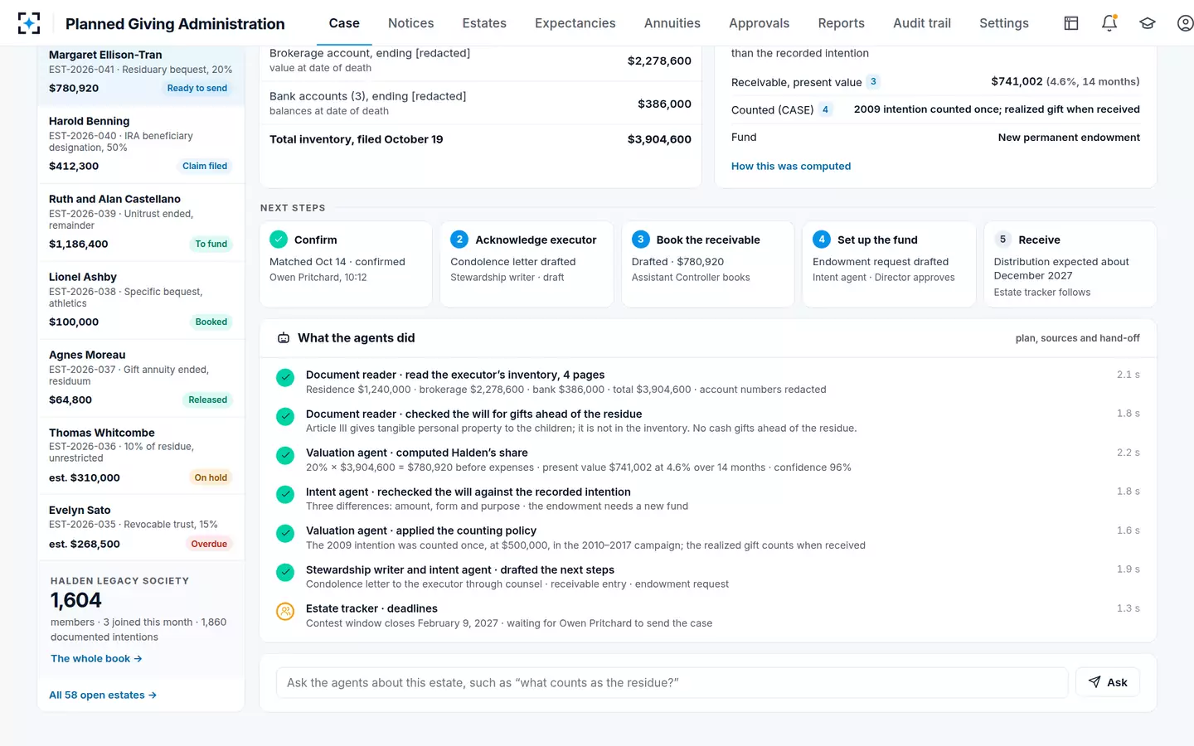
Task: Open the user account icon
Action: (x=1186, y=23)
